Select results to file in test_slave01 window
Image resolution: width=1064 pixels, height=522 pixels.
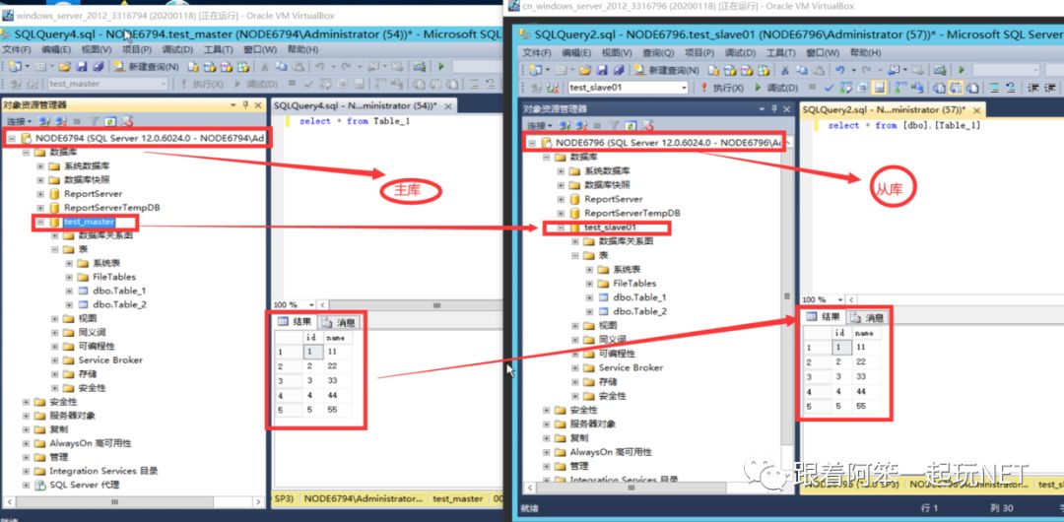coord(973,88)
